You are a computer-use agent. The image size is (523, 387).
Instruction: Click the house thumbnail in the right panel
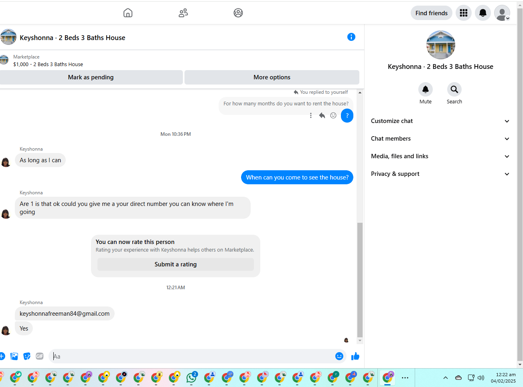tap(440, 45)
